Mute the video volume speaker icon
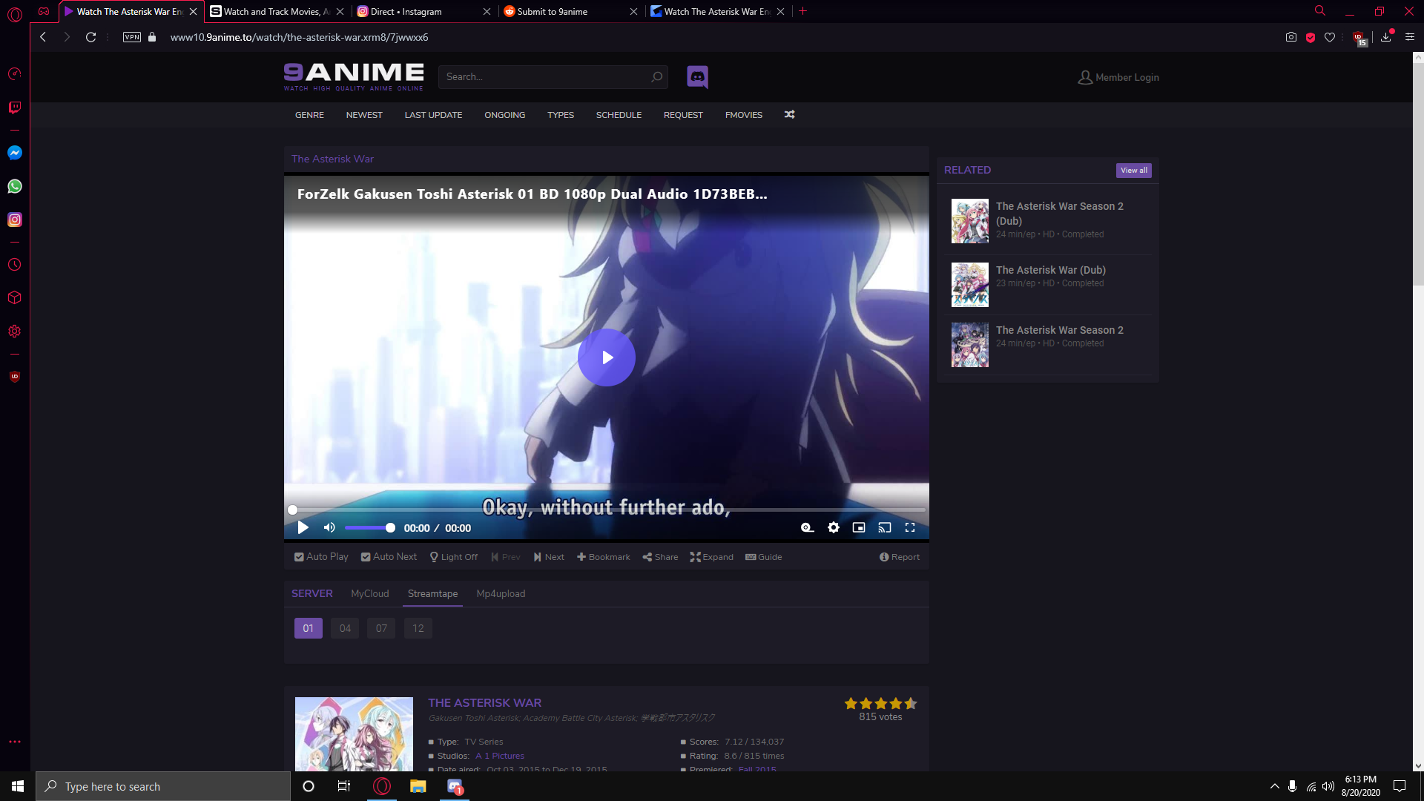This screenshot has width=1424, height=801. point(329,527)
